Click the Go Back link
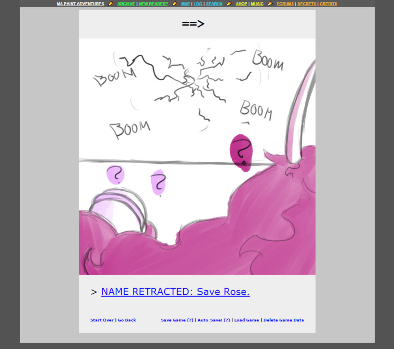This screenshot has width=394, height=349. click(127, 320)
